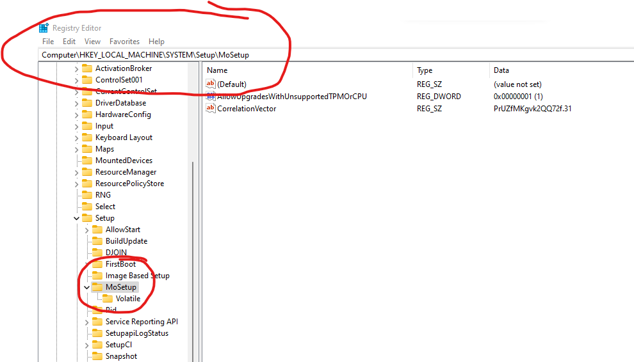Expand the AllowStart key
Viewport: 634px width, 362px height.
click(x=87, y=230)
